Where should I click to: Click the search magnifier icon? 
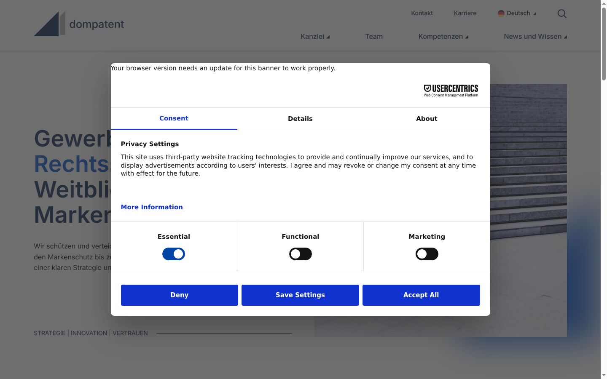562,13
